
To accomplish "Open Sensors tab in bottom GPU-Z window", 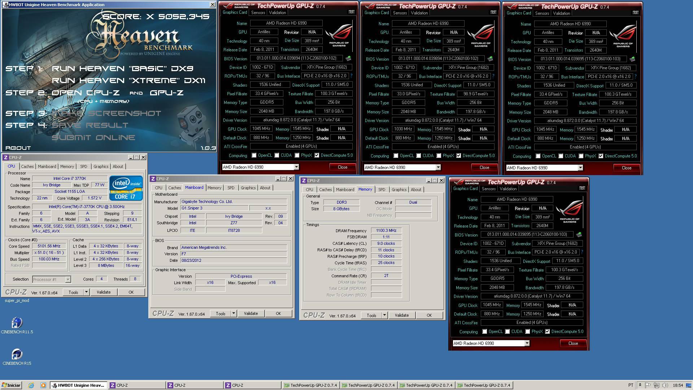I will 489,189.
